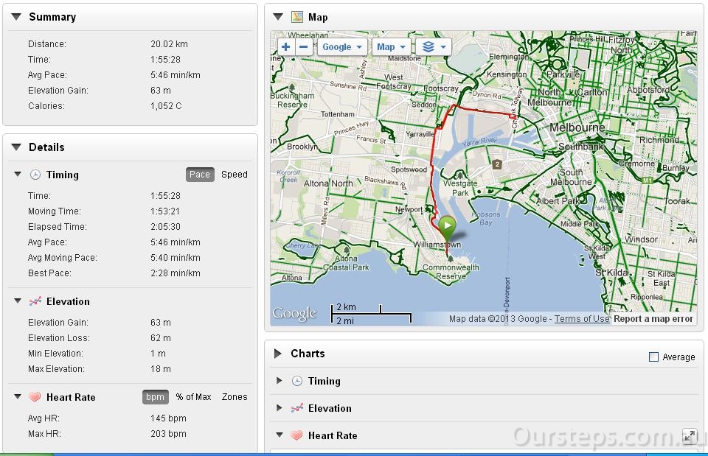This screenshot has width=708, height=456.
Task: Click the Moving Time value 1:53:21
Action: pyautogui.click(x=165, y=211)
